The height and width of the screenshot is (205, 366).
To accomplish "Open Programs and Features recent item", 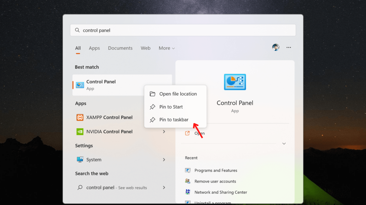I will [216, 170].
